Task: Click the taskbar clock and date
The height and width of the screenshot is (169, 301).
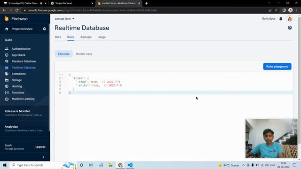Action: coord(283,165)
